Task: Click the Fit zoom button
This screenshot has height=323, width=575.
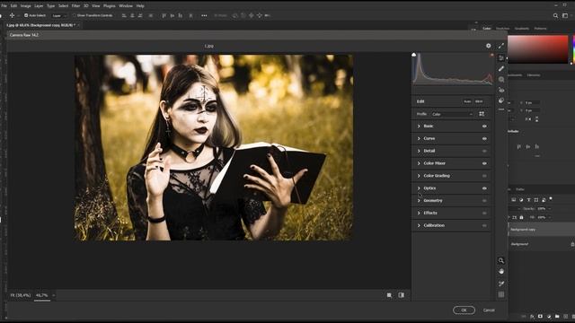Action: pyautogui.click(x=20, y=295)
